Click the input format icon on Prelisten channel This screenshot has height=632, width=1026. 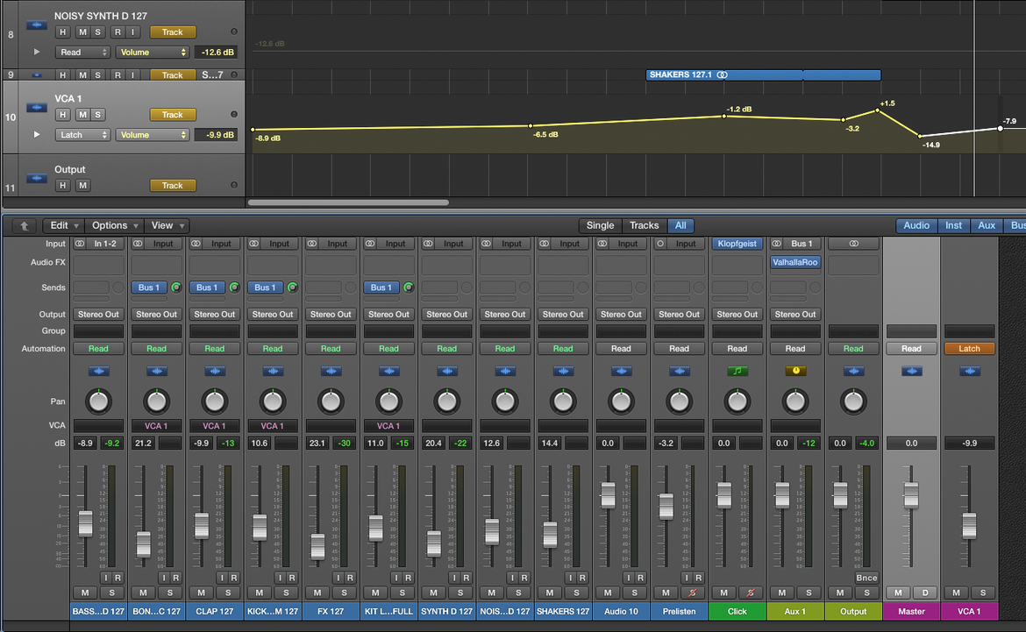point(660,244)
